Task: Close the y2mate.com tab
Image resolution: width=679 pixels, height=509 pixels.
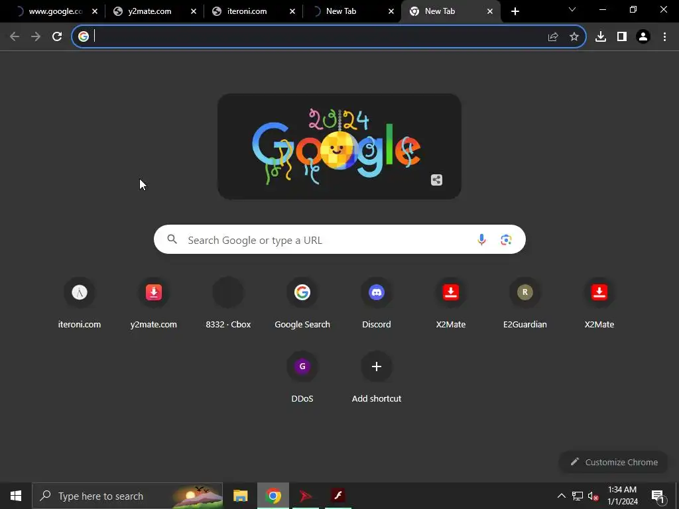Action: (x=194, y=11)
